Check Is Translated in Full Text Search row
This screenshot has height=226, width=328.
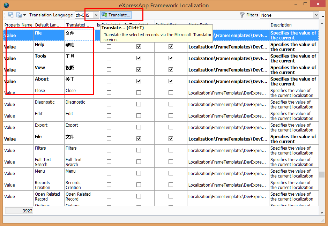(139, 161)
